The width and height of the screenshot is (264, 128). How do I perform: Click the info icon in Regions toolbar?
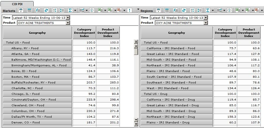pos(229,10)
